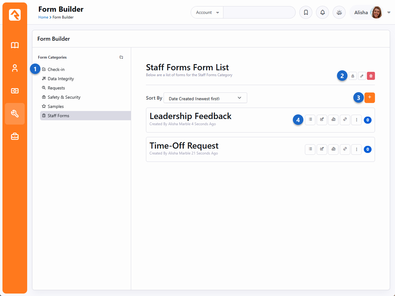Open the submissions list icon for Leadership Feedback

(x=310, y=120)
